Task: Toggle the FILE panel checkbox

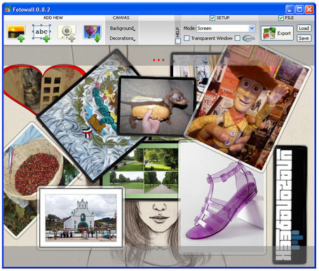Action: [281, 18]
